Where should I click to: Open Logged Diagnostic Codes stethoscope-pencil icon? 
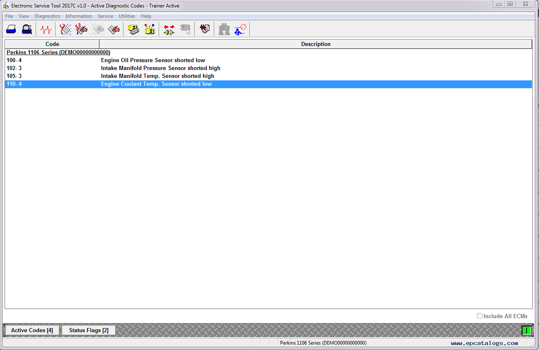point(82,29)
